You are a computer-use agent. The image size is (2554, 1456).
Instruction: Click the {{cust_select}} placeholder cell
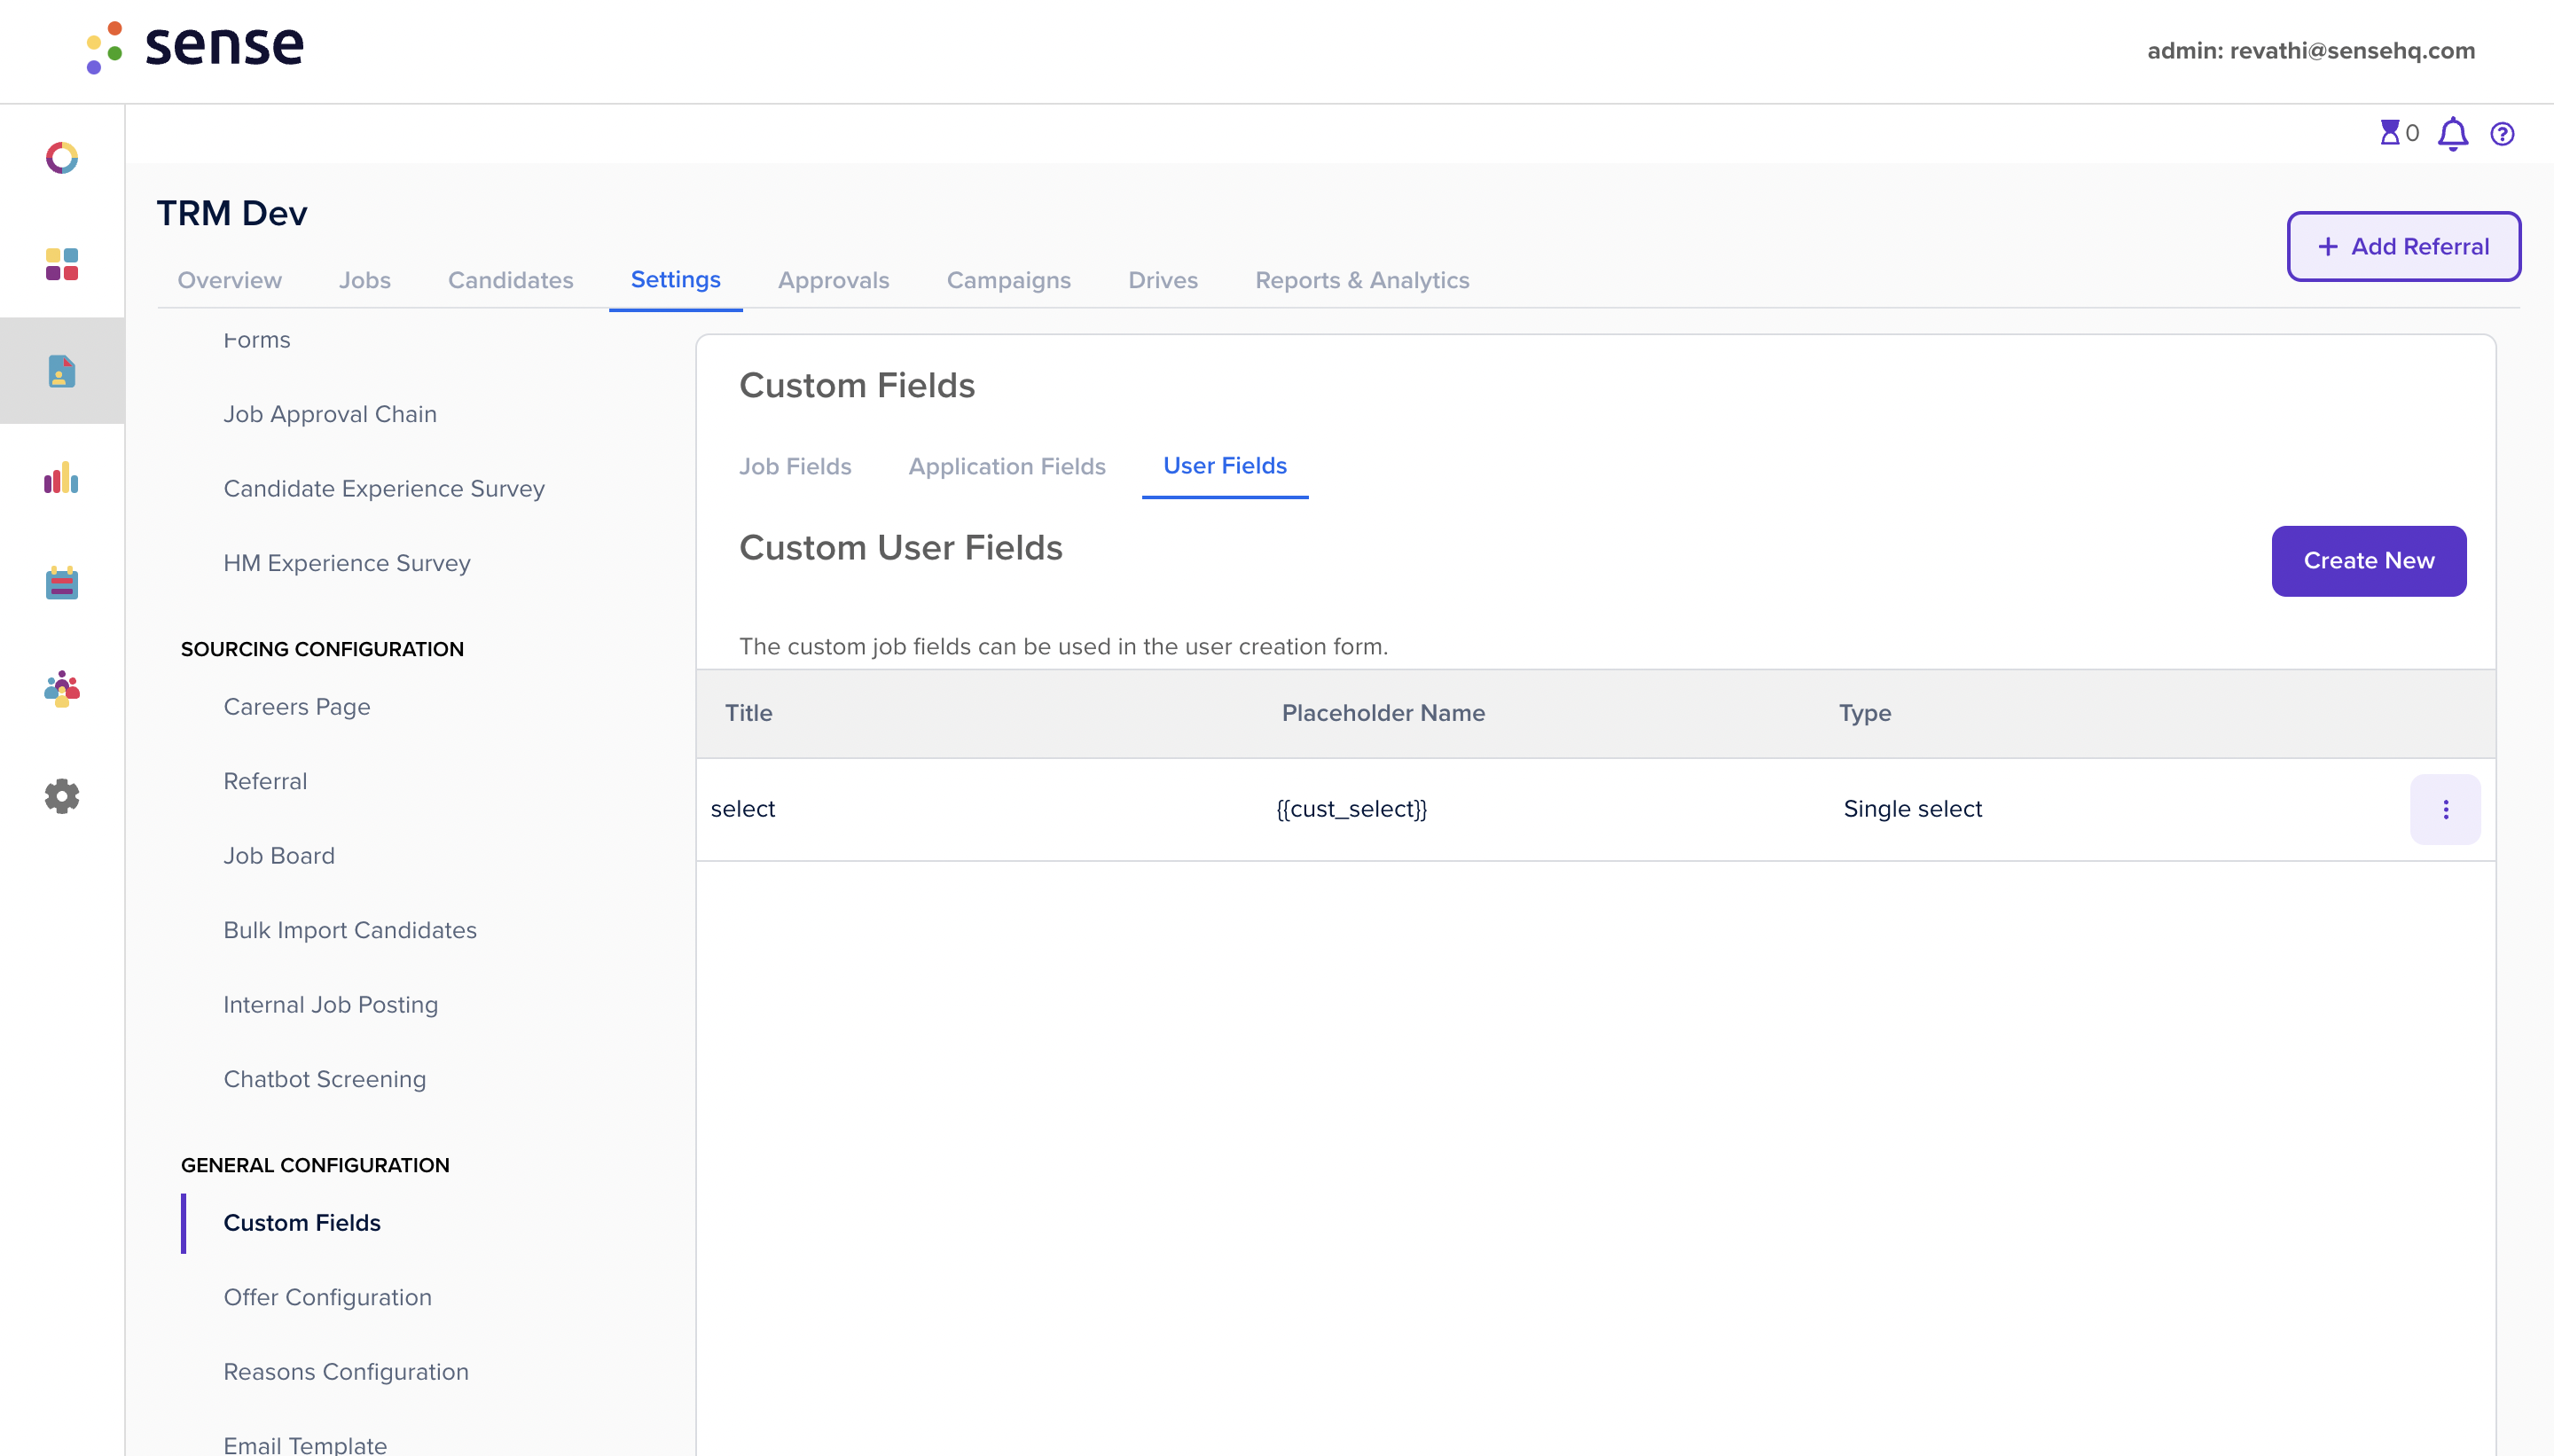tap(1352, 809)
